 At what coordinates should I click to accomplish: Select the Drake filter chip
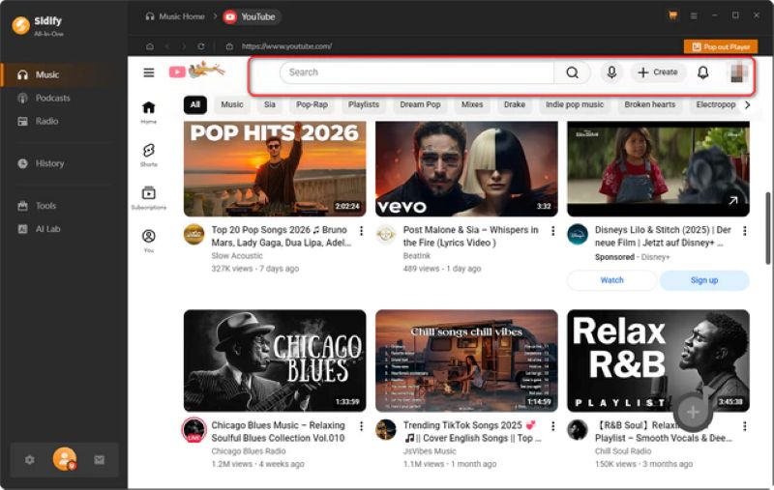click(x=515, y=104)
